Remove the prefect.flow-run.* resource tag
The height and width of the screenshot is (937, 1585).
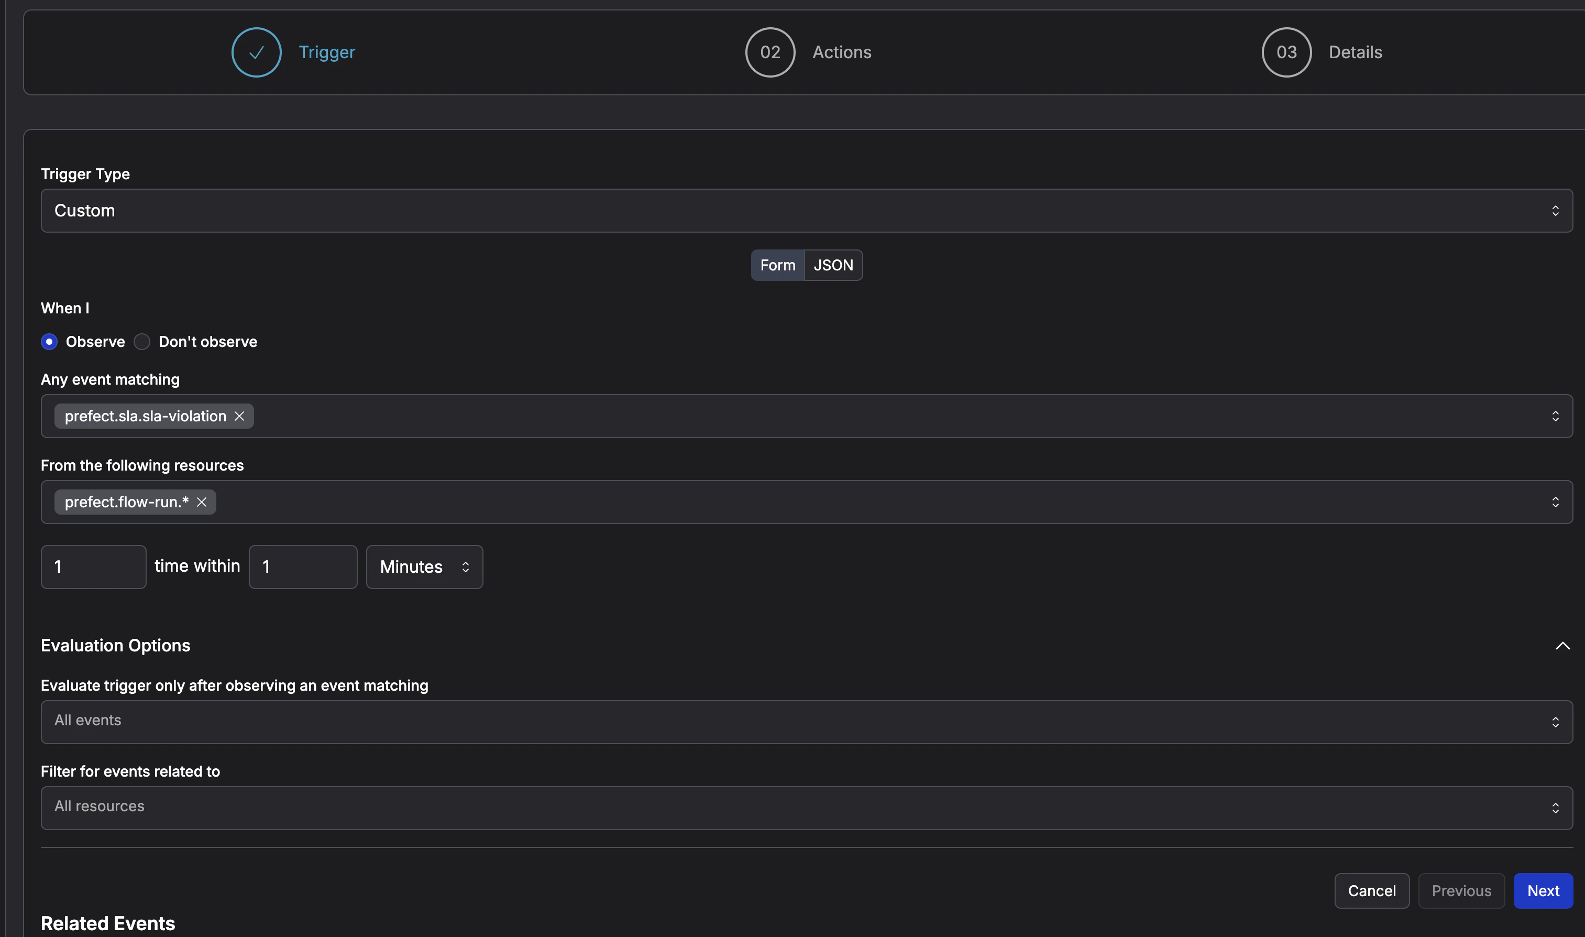pos(202,502)
